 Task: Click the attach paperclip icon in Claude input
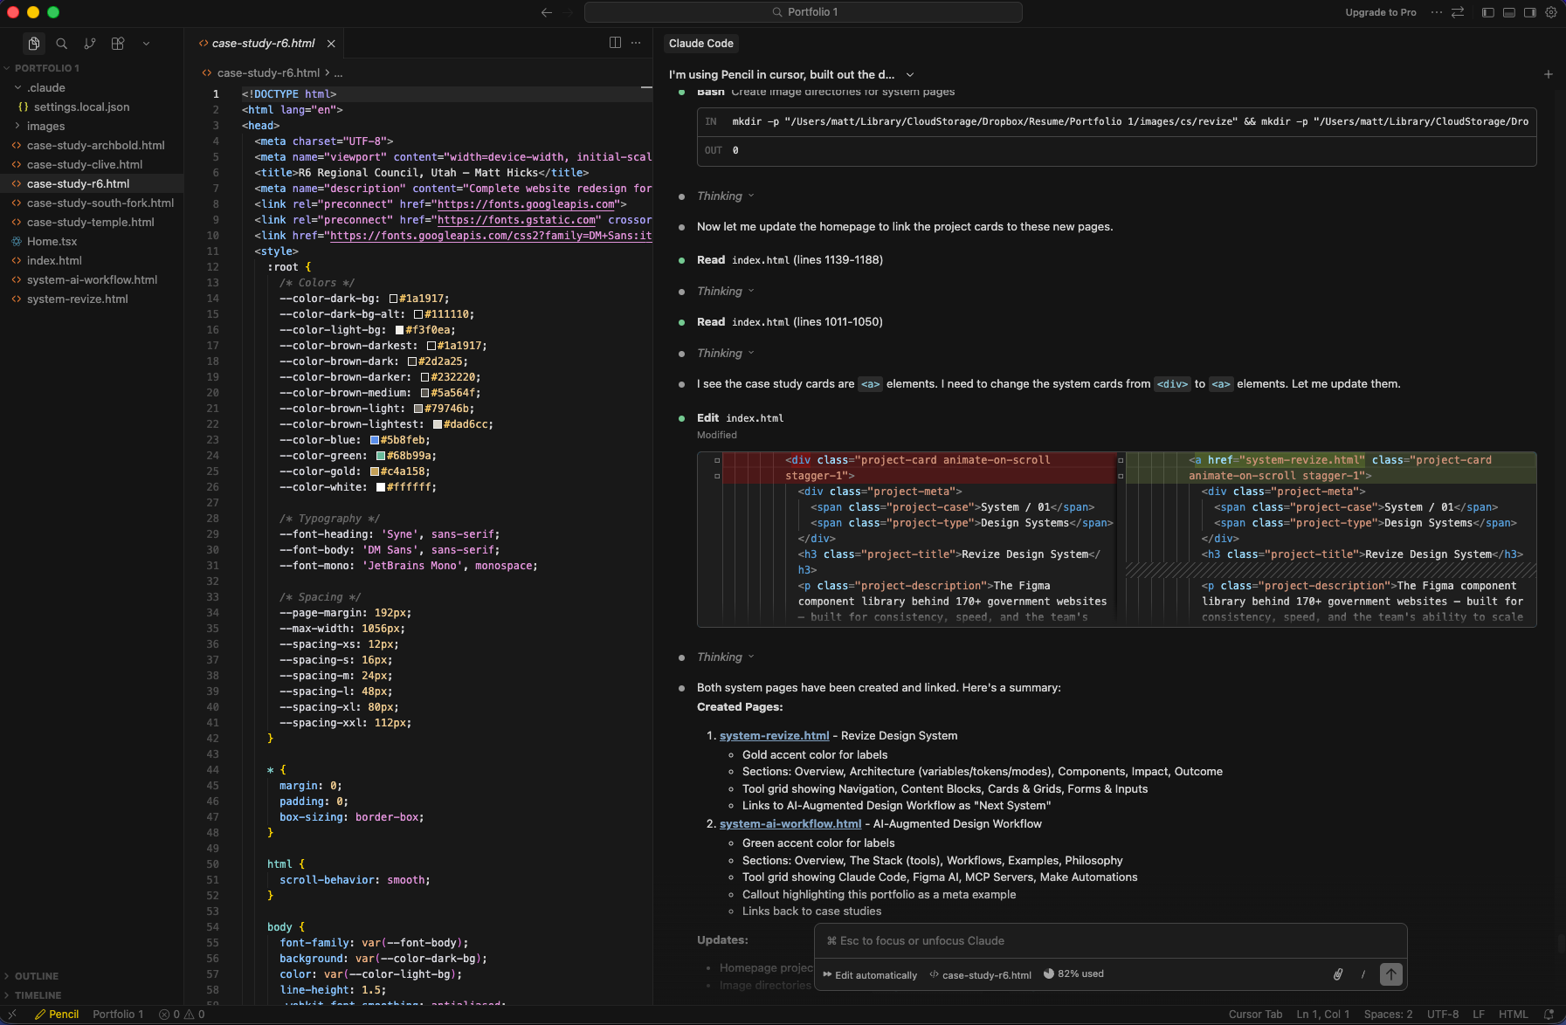coord(1339,974)
